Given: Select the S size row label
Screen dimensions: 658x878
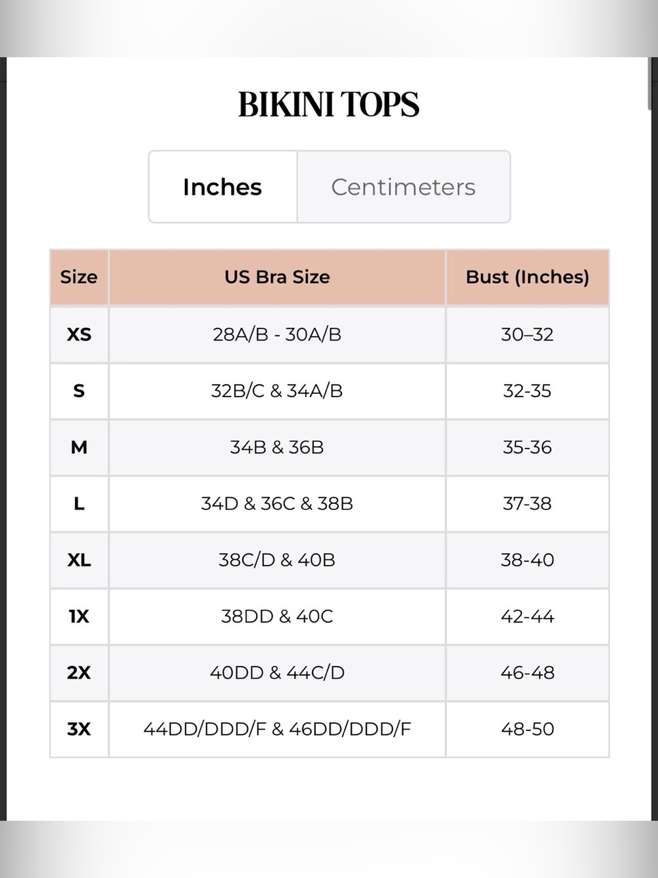Looking at the screenshot, I should 79,391.
